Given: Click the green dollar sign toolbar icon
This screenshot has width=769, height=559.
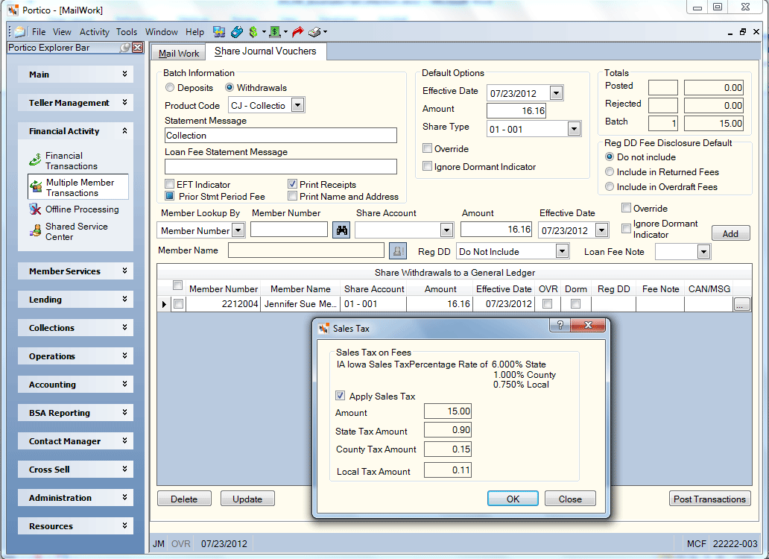Looking at the screenshot, I should tap(253, 32).
